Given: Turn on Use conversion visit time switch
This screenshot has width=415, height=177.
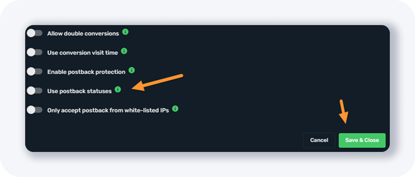Looking at the screenshot, I should [35, 53].
